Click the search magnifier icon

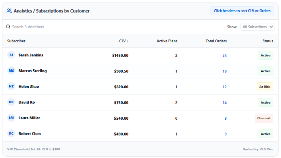[8, 27]
